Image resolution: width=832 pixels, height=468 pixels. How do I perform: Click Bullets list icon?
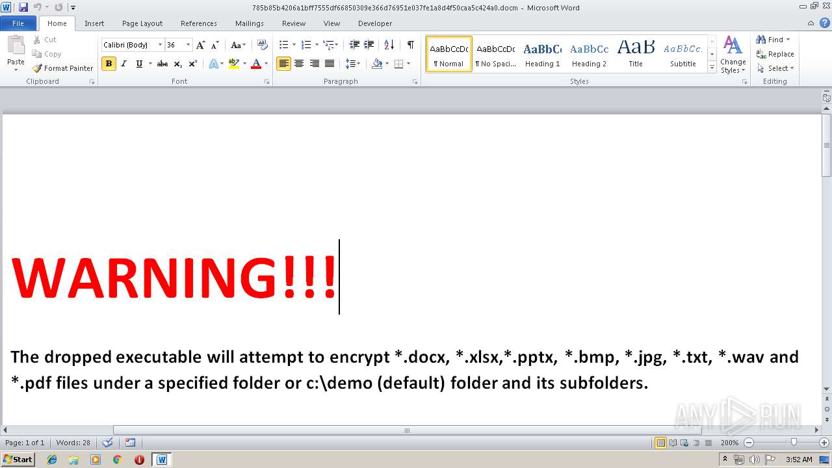tap(283, 45)
